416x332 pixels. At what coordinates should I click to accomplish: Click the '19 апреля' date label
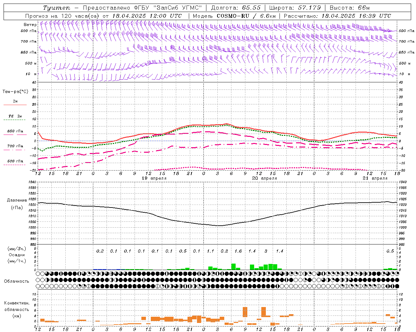(x=154, y=178)
